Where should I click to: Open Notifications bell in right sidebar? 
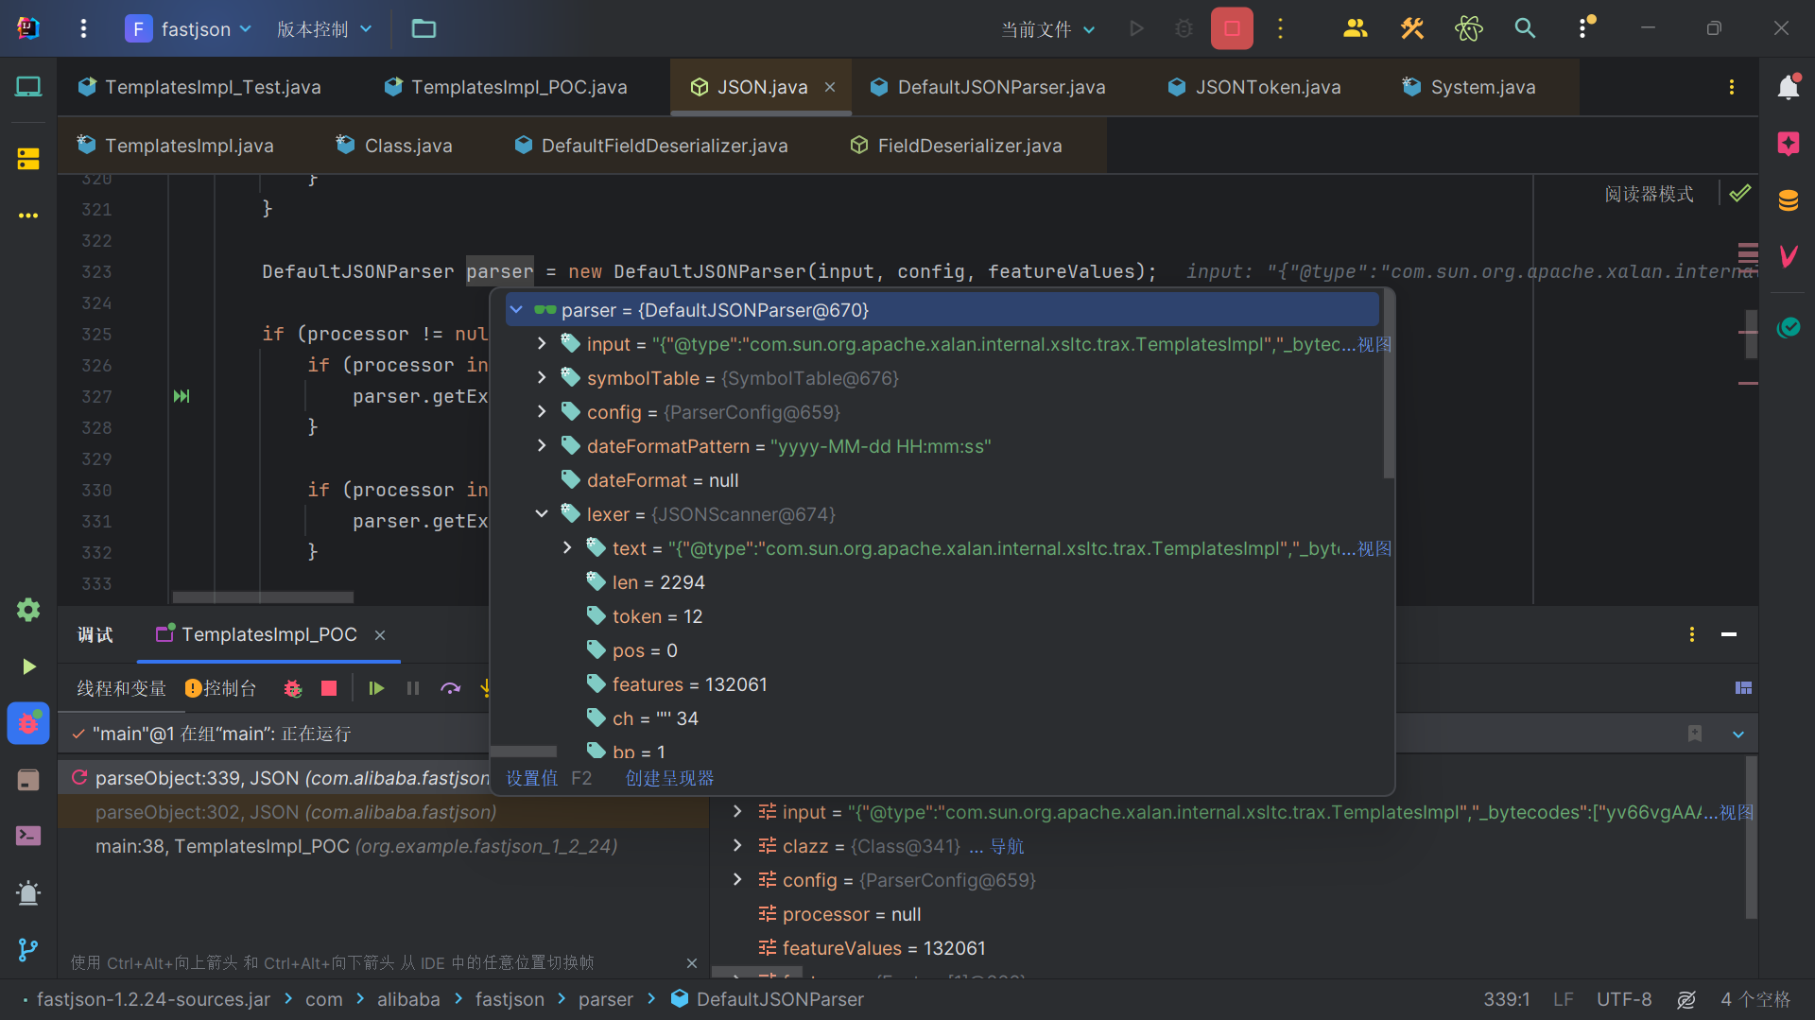[1788, 87]
